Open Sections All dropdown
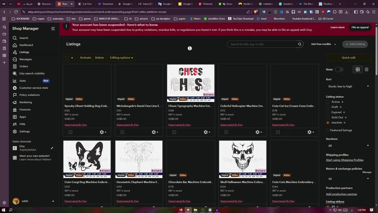The width and height of the screenshot is (378, 213). coord(348,146)
